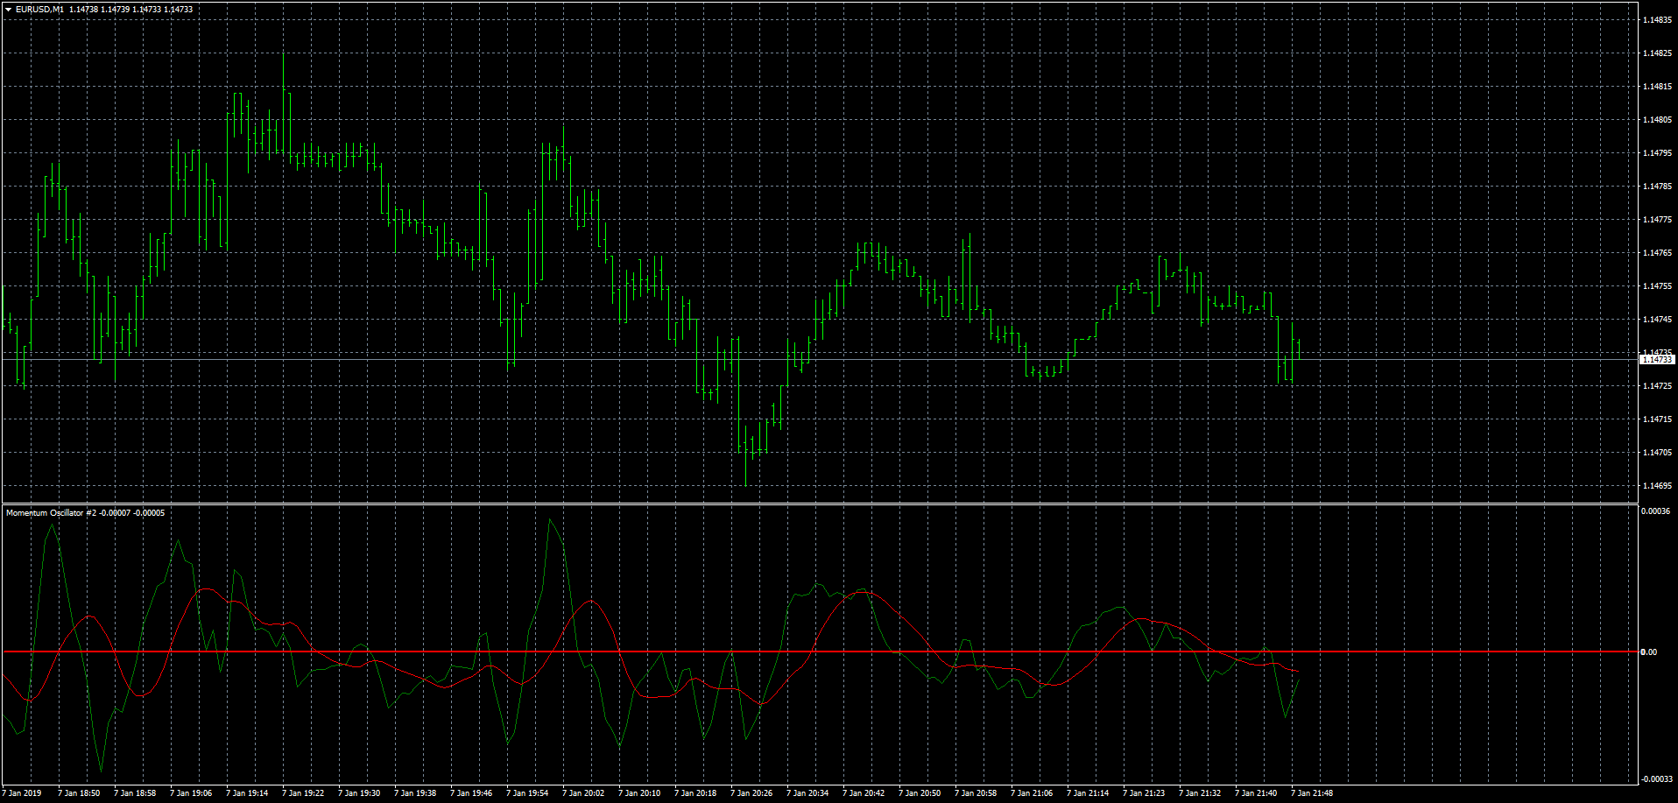Click the 7 Jan 20:58 time label
Viewport: 1678px width, 803px height.
tap(976, 793)
